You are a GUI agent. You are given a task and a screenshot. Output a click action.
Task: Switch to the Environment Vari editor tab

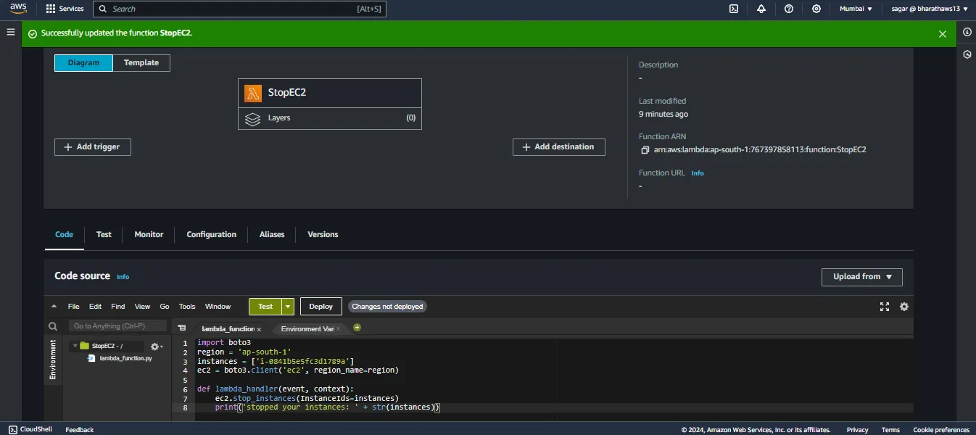pyautogui.click(x=307, y=329)
